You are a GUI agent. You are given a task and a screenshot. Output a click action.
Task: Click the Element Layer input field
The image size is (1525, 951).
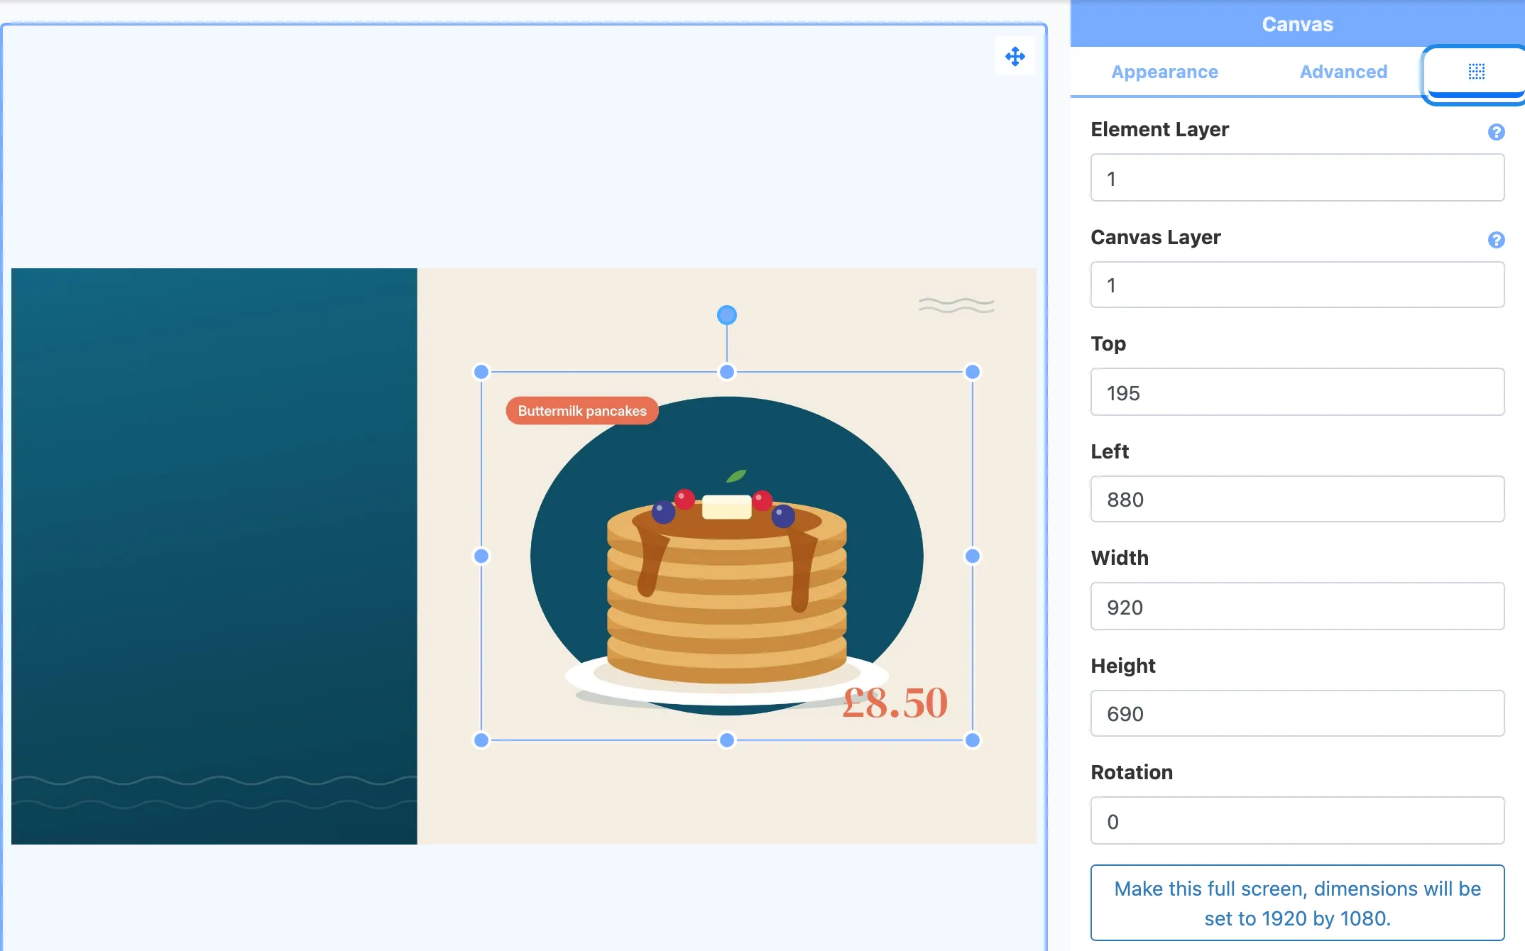[x=1297, y=178]
